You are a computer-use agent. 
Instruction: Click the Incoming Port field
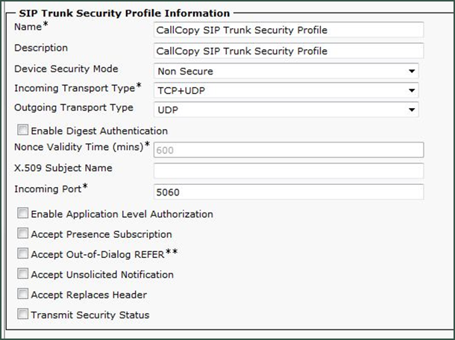(x=289, y=192)
